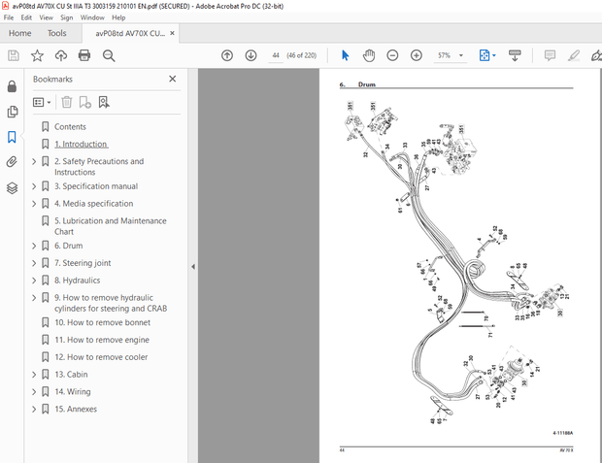Go to next page arrow

click(251, 55)
